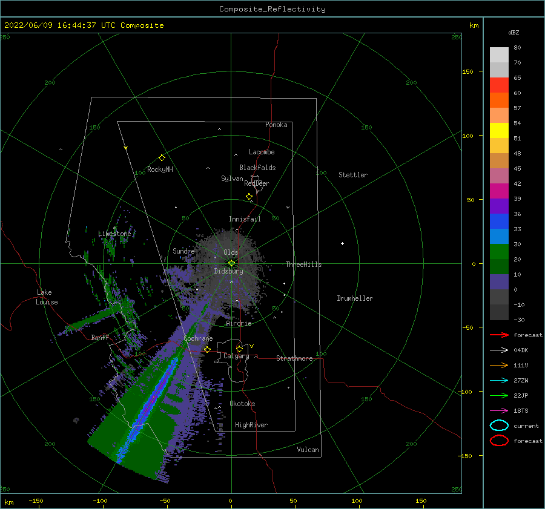Click the Sylvan label

232,179
